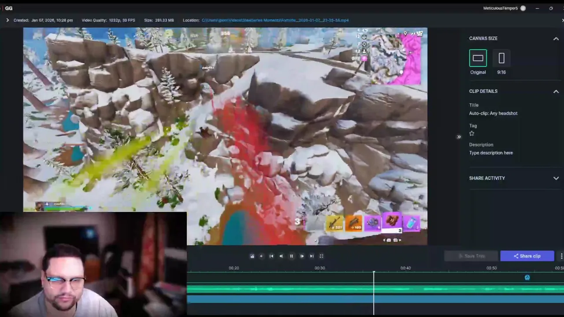
Task: Open the clip file location link
Action: click(275, 20)
